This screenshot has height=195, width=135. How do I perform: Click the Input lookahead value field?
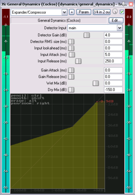pos(113,48)
